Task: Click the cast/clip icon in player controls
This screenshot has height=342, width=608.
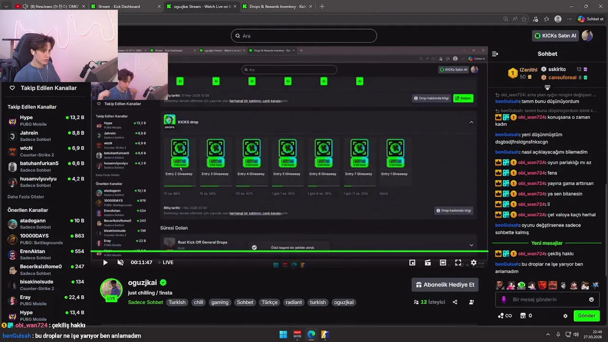Action: (427, 263)
